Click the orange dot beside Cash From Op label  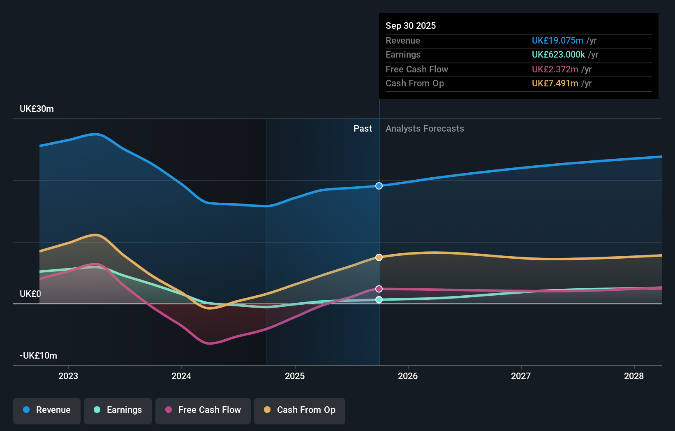(x=267, y=410)
